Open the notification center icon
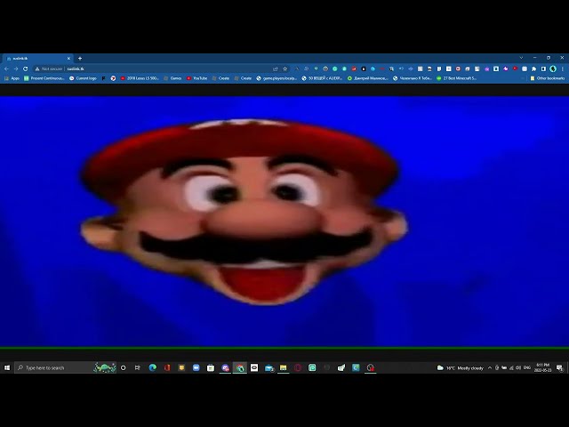 (560, 367)
